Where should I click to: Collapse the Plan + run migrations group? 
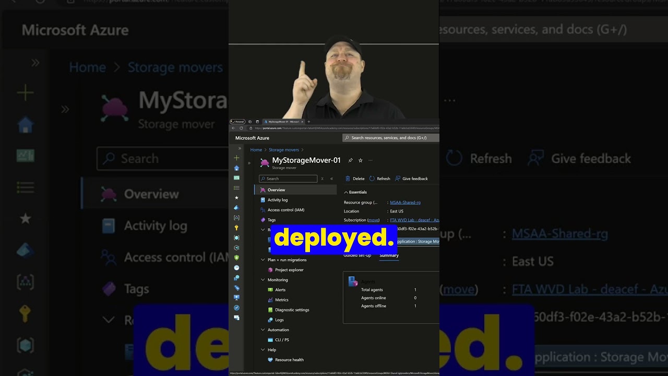[263, 260]
